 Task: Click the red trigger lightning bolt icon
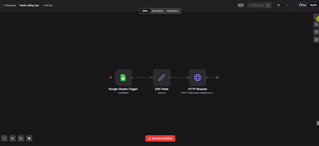pos(111,77)
